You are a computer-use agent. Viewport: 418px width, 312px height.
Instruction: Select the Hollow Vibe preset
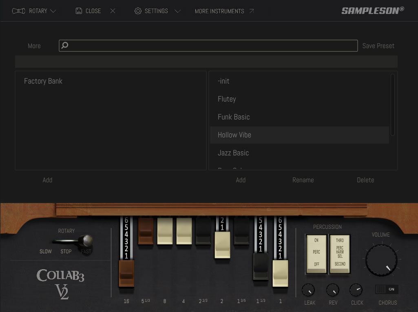(299, 135)
